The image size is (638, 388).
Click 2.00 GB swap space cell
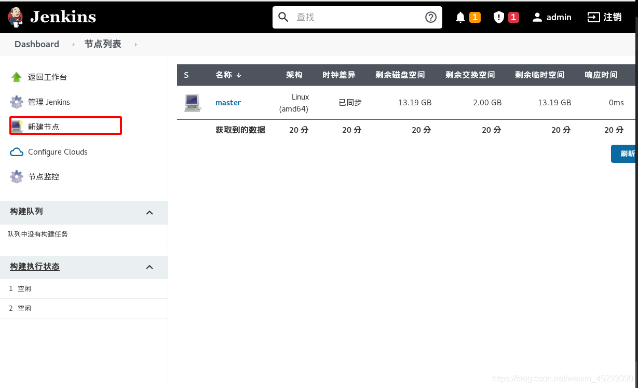tap(487, 103)
